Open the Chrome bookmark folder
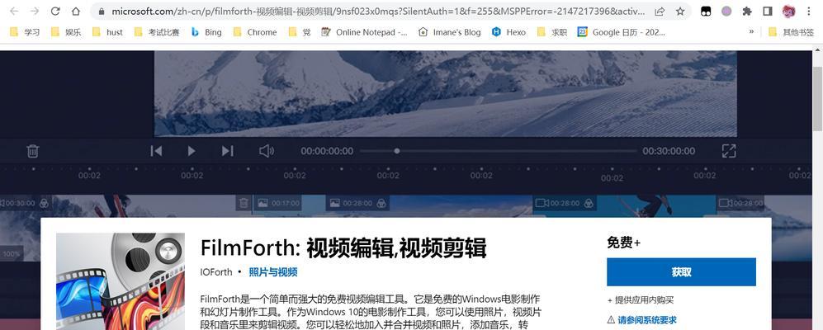This screenshot has height=330, width=823. point(254,32)
